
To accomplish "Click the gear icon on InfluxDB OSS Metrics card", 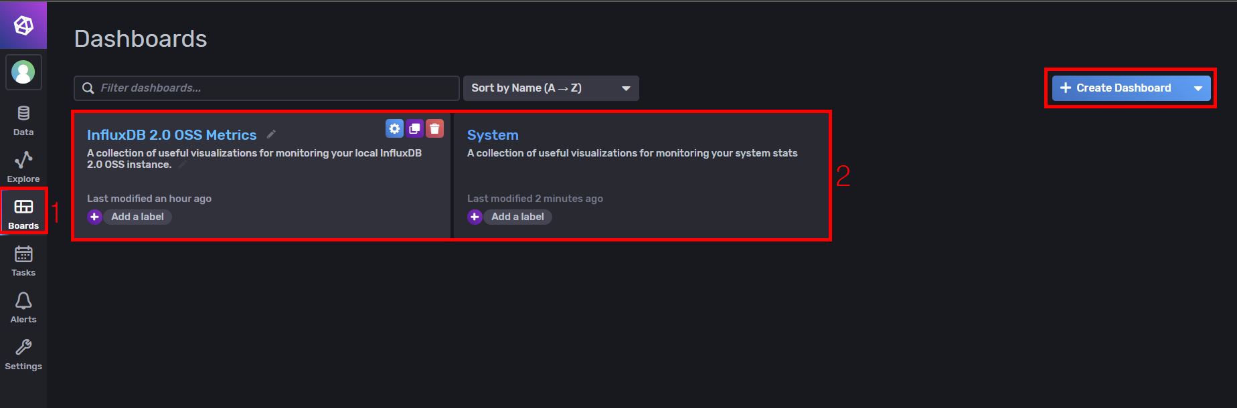I will pos(394,128).
